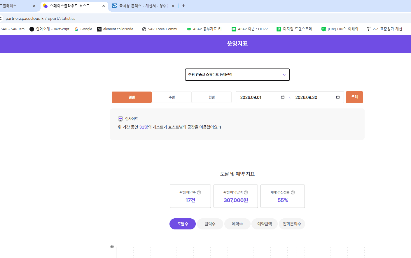Select the 전화문의수 chart filter
The height and width of the screenshot is (258, 411).
coord(292,224)
